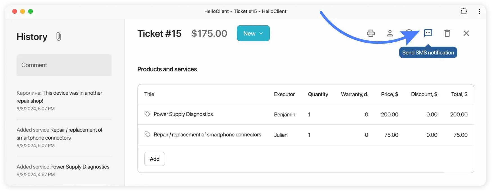Click the tag icon beside Repair / replacement service
492x192 pixels.
click(x=147, y=134)
